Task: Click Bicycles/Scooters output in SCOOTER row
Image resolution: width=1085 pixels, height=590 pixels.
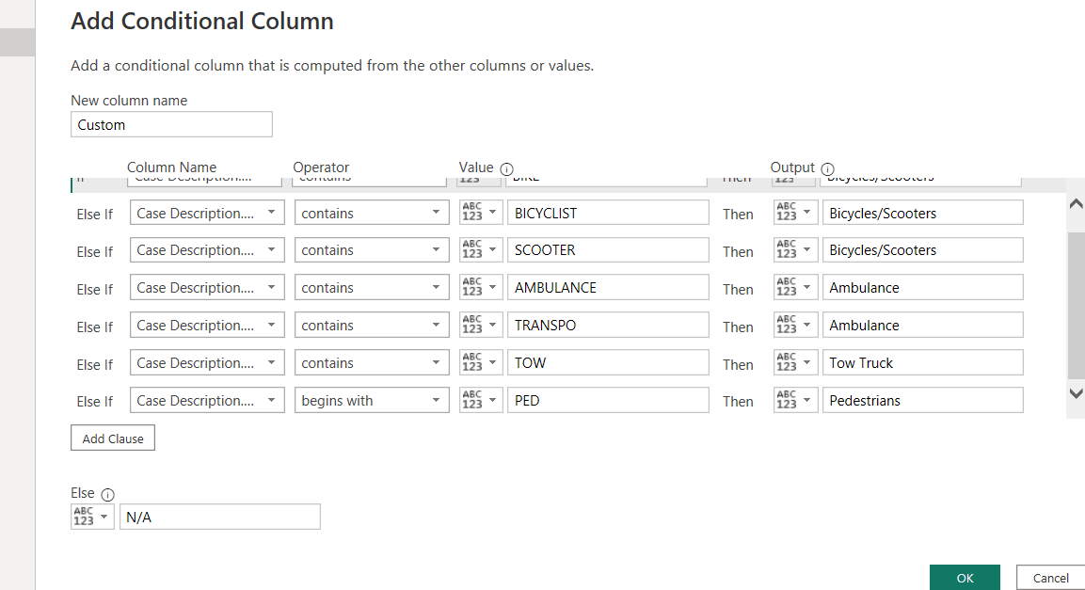Action: coord(923,249)
